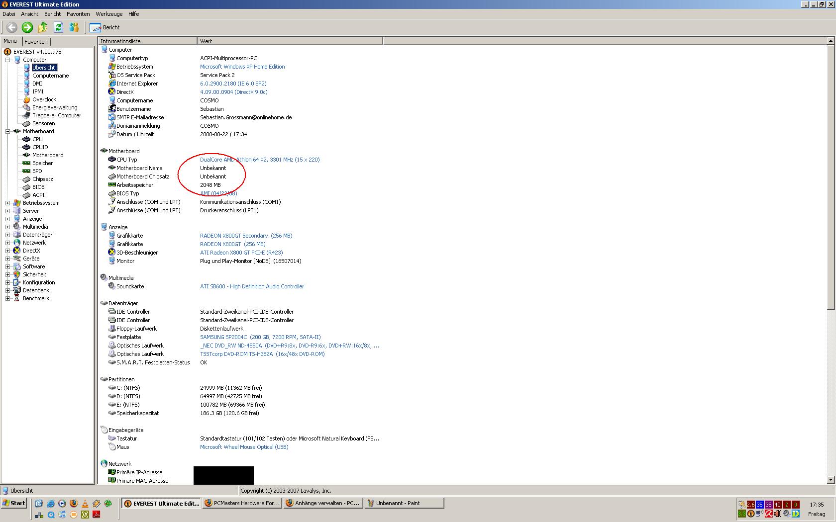
Task: Launch VLC cone icon in quick launch
Action: (x=85, y=504)
